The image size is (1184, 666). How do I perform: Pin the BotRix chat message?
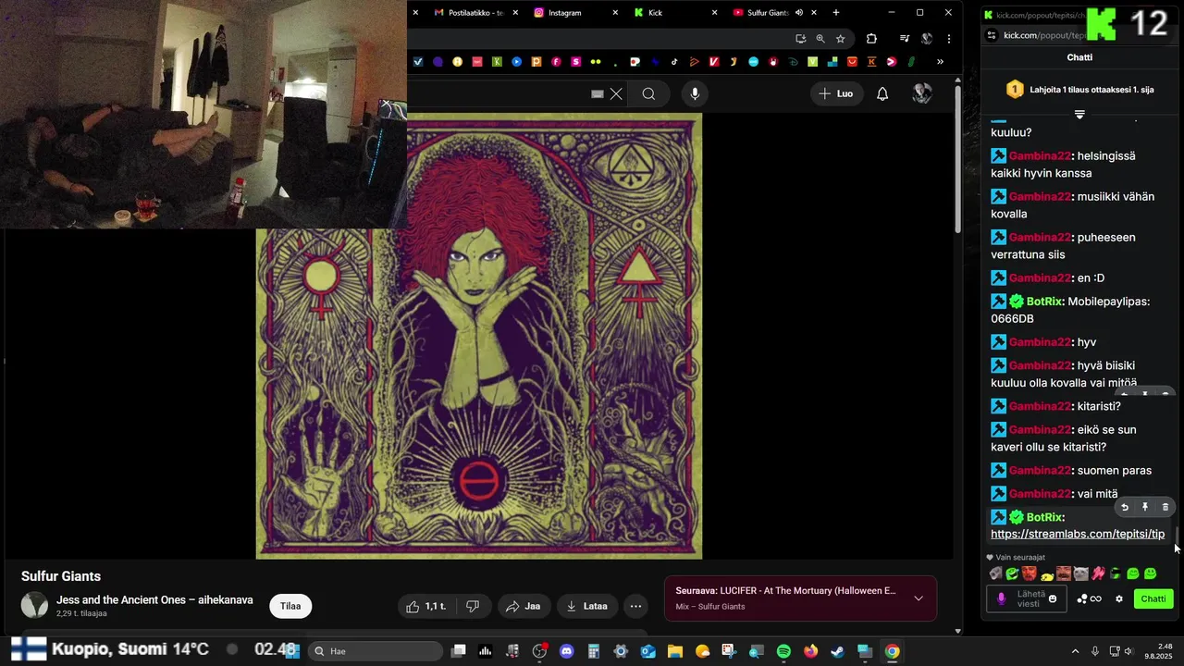click(x=1145, y=507)
